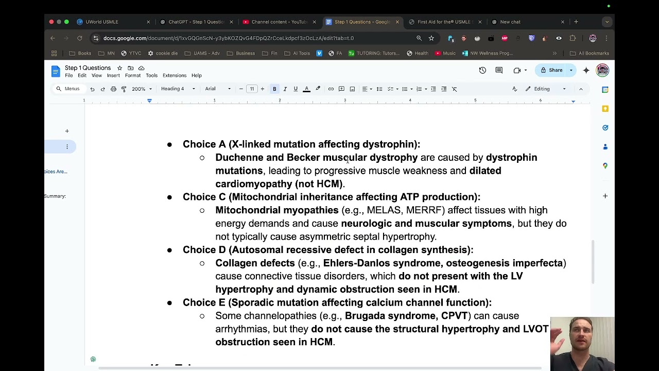Screen dimensions: 659x371
Task: Decrease indent of the paragraph
Action: (433, 89)
